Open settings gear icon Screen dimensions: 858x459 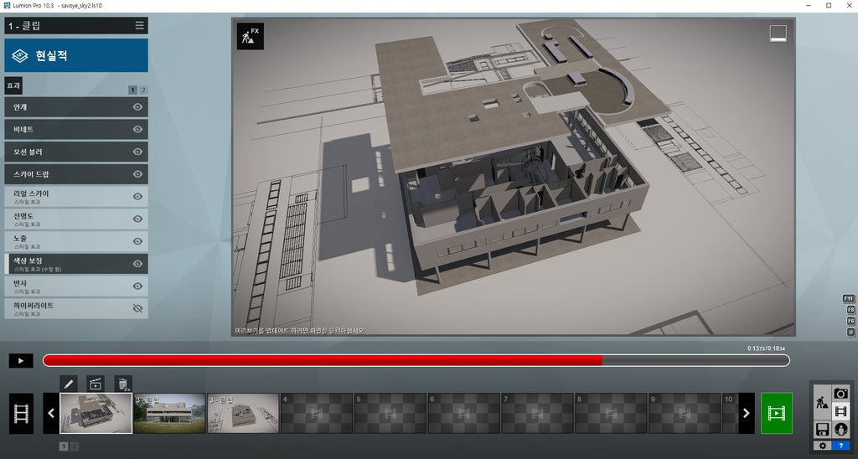823,446
